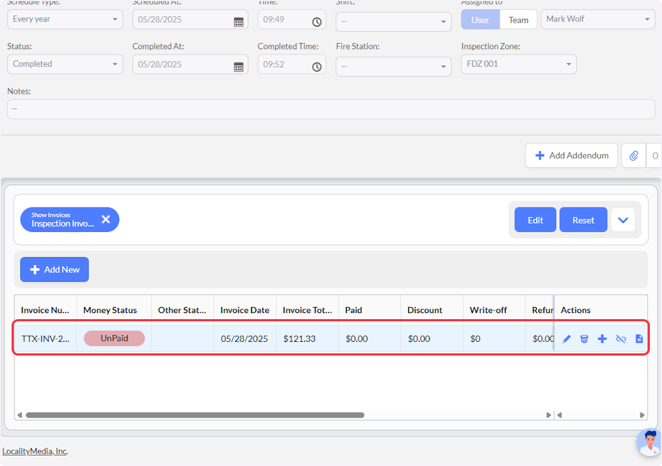The height and width of the screenshot is (466, 662).
Task: Click the 05/28/2025 invoice date cell
Action: pyautogui.click(x=245, y=338)
